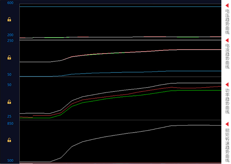Click the green power curve plateau
Screen dimensions: 231x164
pos(196,90)
